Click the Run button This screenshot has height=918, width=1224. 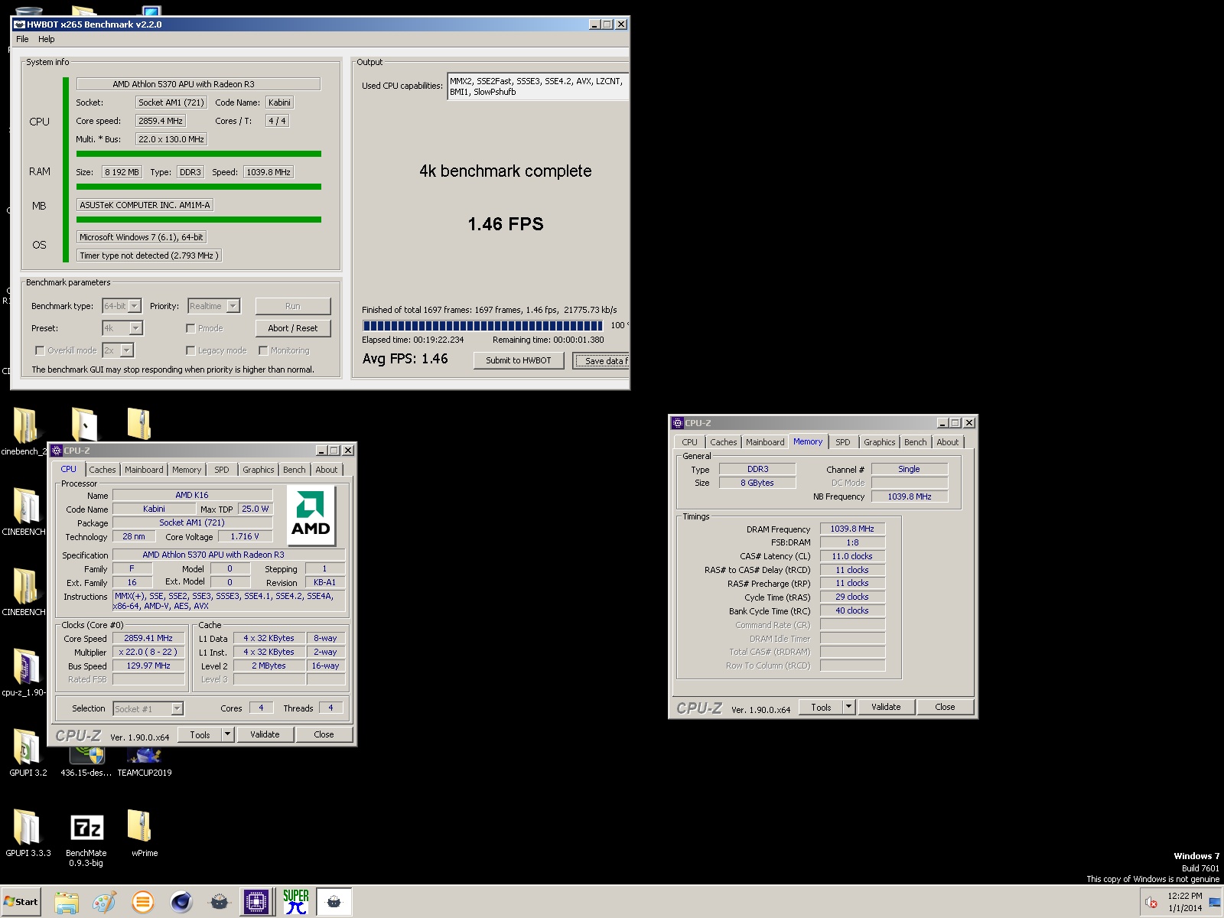pyautogui.click(x=293, y=306)
